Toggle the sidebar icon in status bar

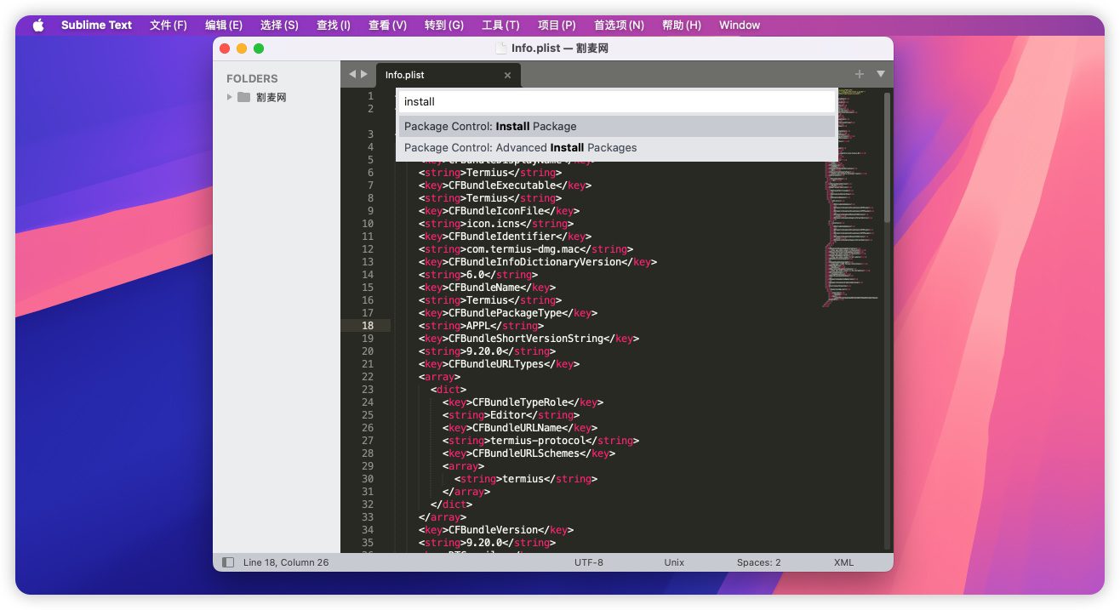pyautogui.click(x=228, y=562)
